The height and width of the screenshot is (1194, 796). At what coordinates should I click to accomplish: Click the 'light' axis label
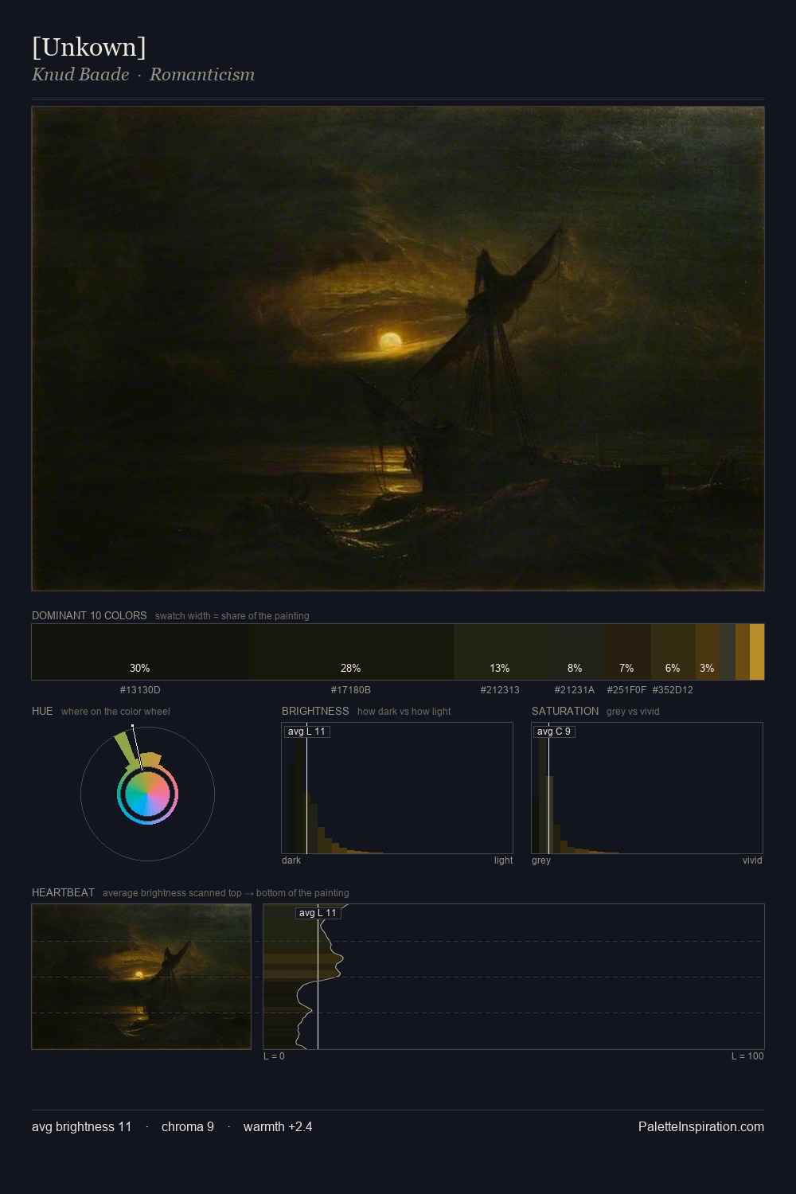click(503, 860)
